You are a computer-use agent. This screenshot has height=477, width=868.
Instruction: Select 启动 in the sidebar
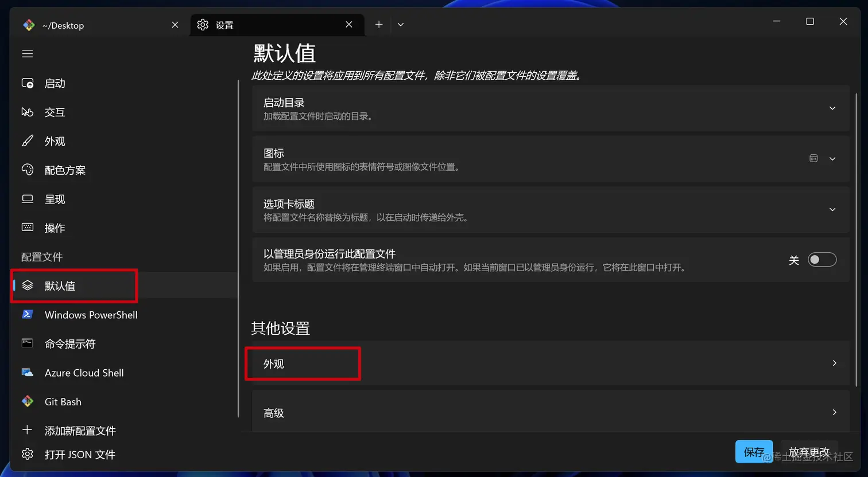(x=123, y=84)
